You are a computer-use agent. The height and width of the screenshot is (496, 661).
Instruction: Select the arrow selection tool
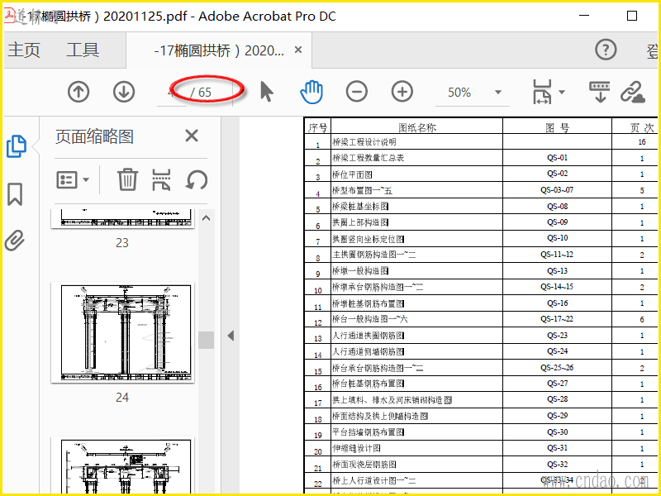tap(266, 92)
